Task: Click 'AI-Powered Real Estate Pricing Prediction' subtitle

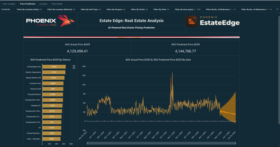Action: (131, 28)
